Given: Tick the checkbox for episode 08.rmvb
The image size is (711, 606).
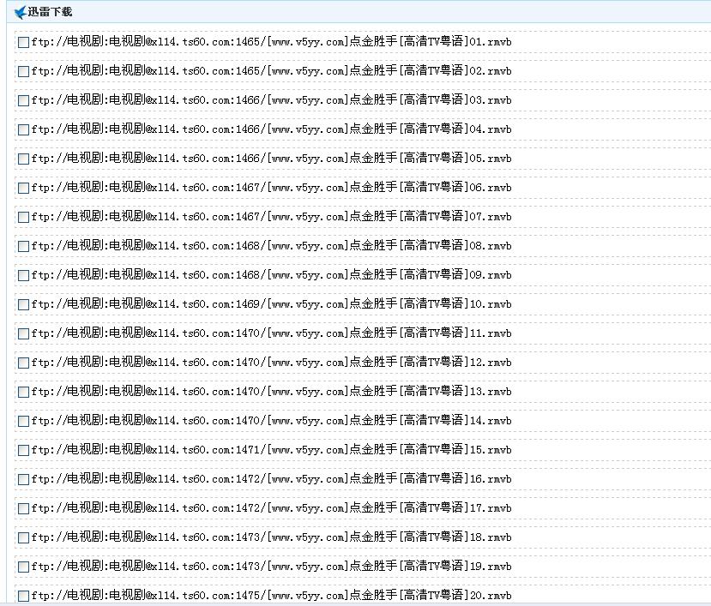Looking at the screenshot, I should pyautogui.click(x=23, y=247).
